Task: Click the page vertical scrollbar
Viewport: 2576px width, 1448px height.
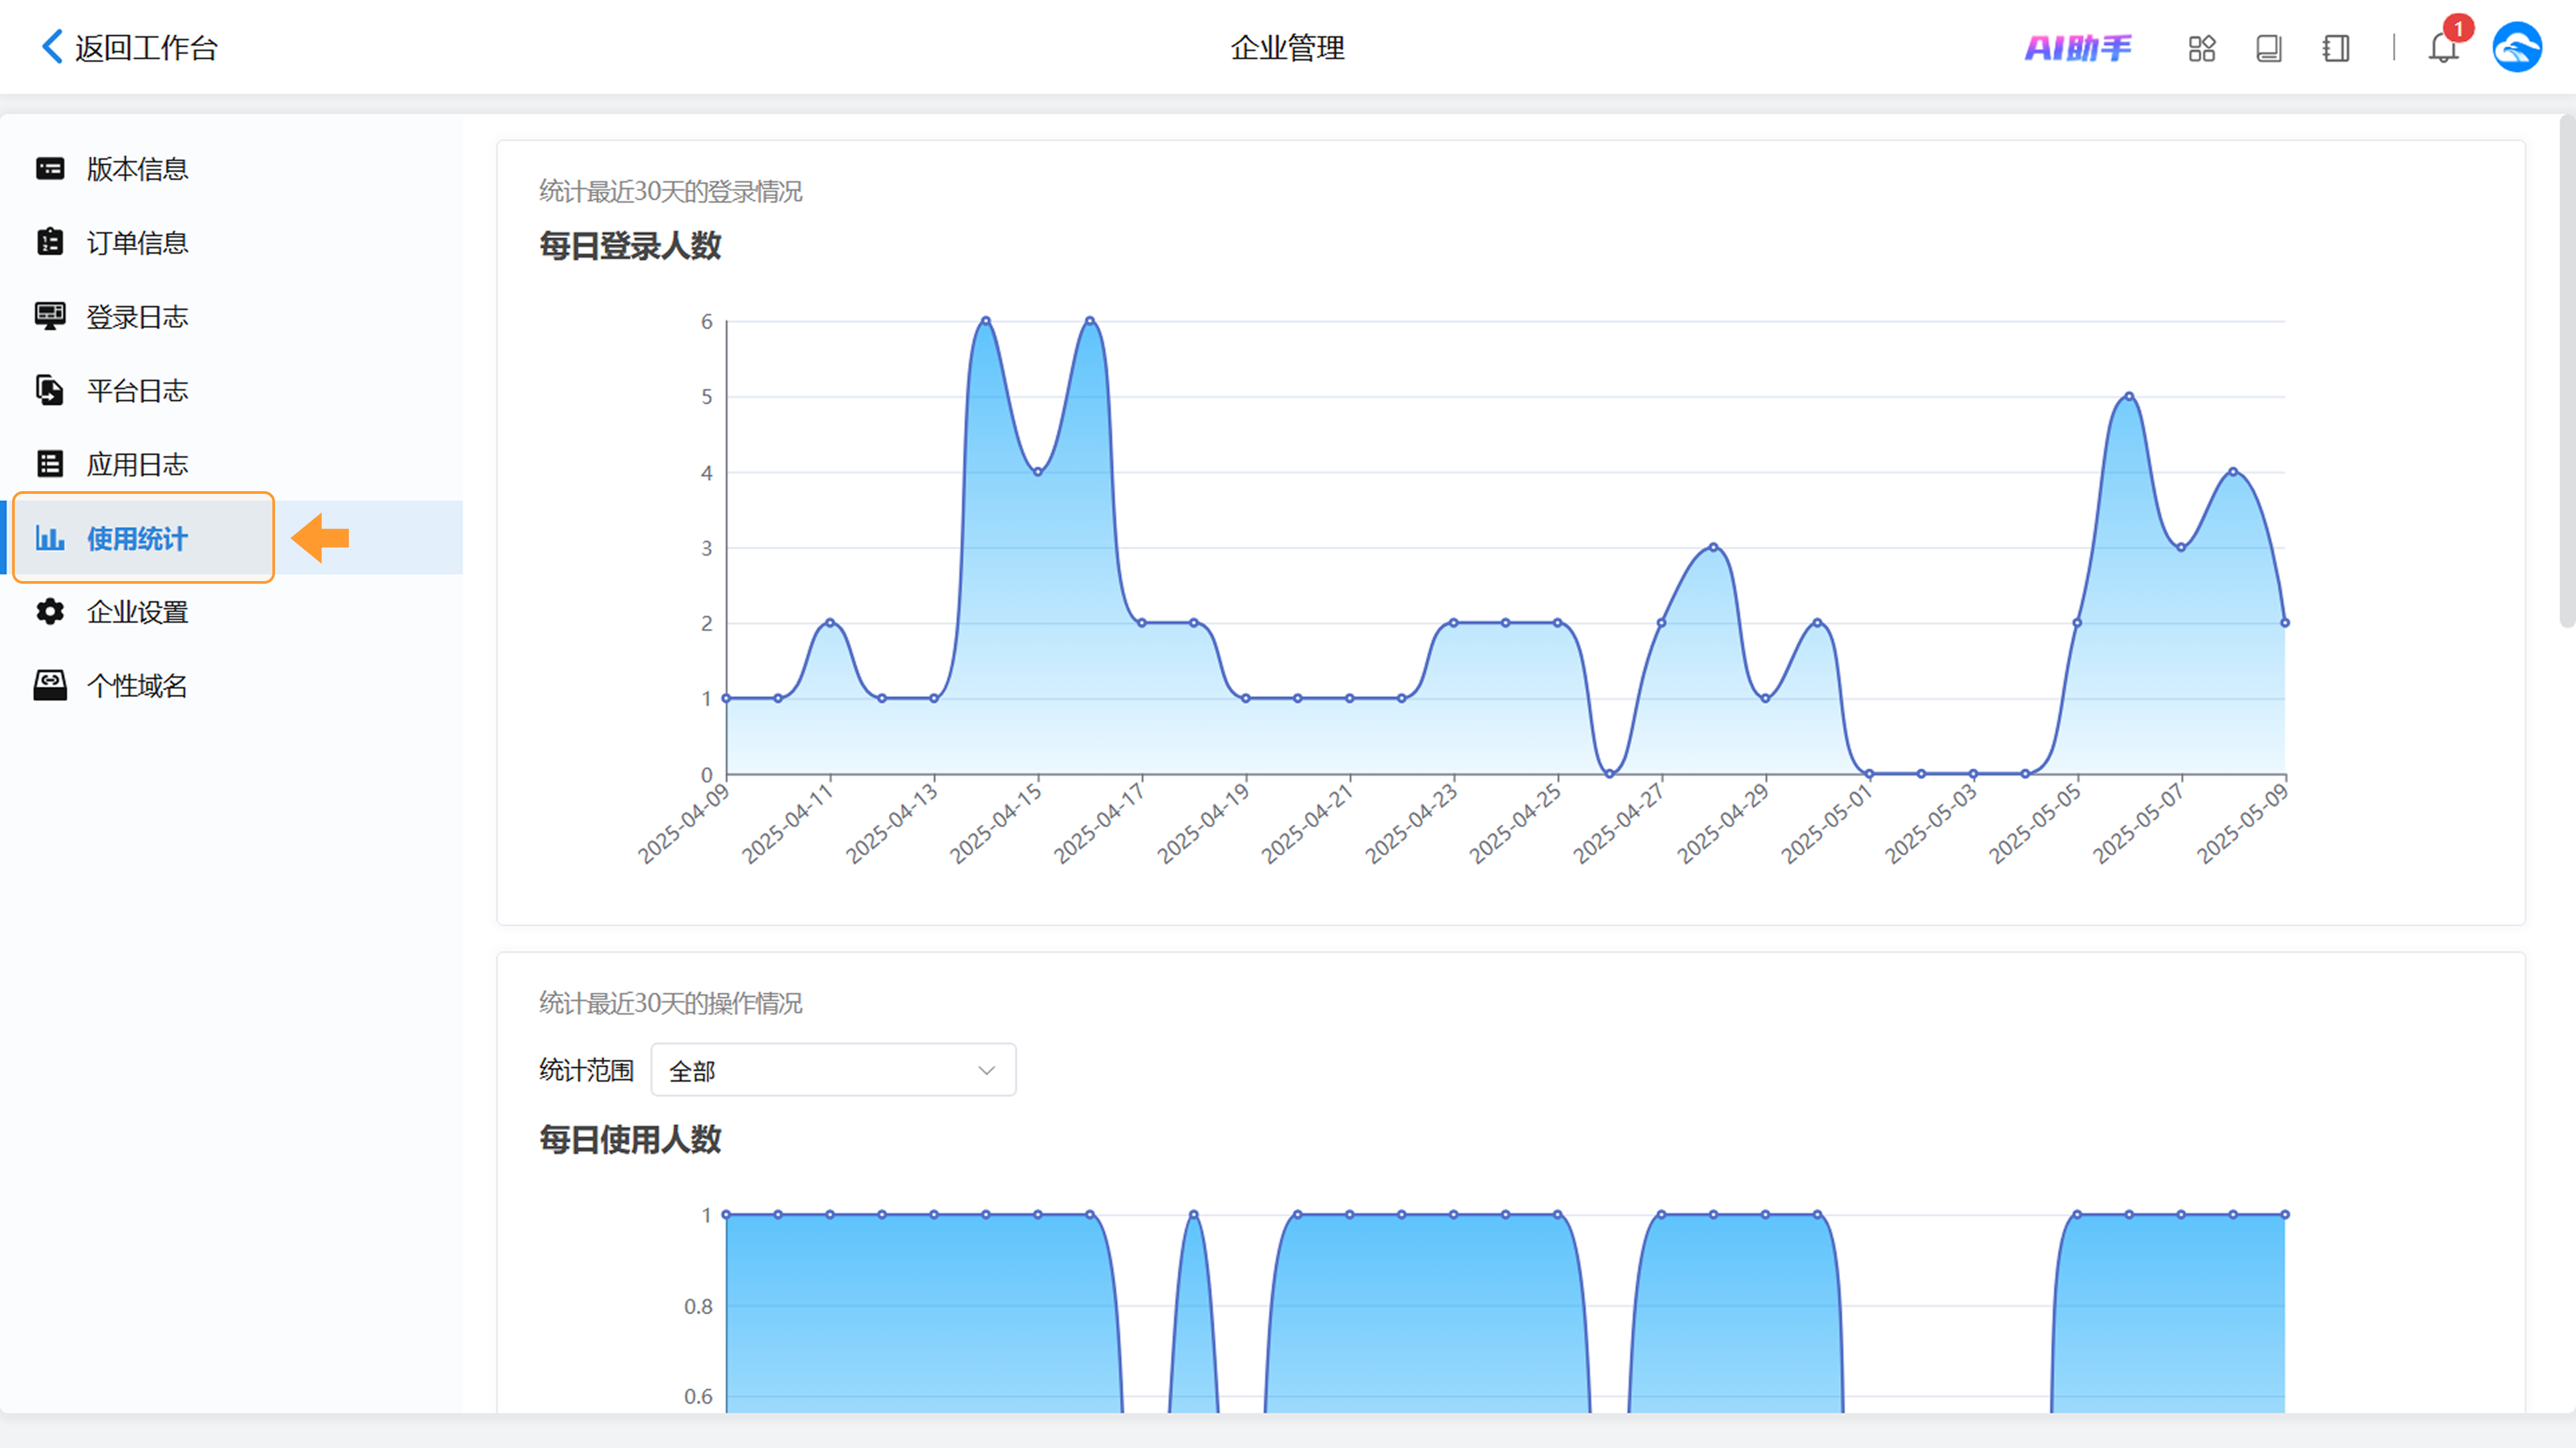Action: pyautogui.click(x=2567, y=372)
